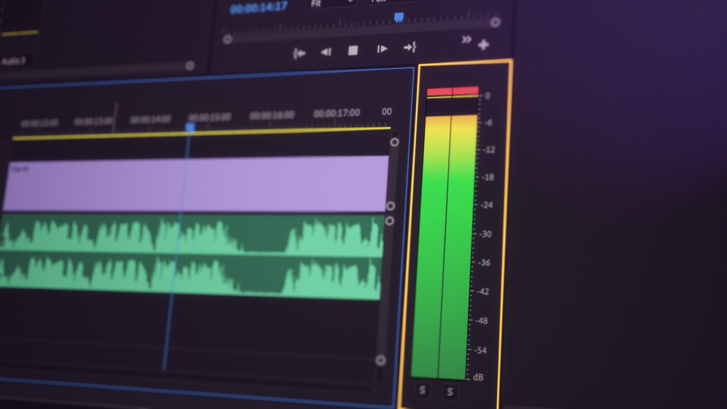Step forward one frame
727x409 pixels.
point(381,48)
